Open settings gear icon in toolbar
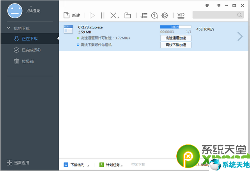 (165, 16)
